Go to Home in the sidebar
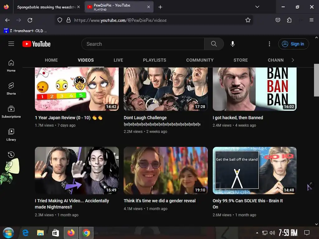The image size is (319, 239). click(x=11, y=66)
